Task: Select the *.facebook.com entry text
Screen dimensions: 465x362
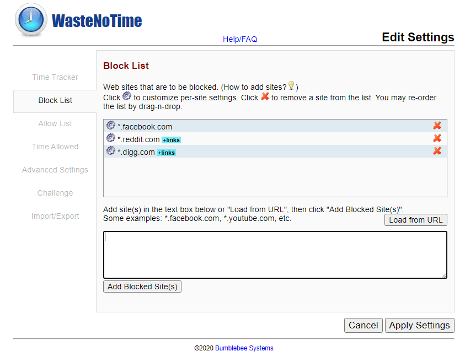Action: pyautogui.click(x=145, y=127)
